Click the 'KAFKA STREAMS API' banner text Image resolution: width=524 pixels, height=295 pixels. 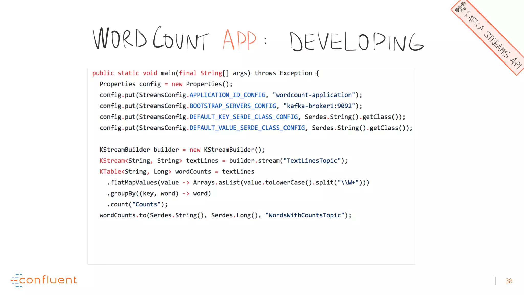493,40
